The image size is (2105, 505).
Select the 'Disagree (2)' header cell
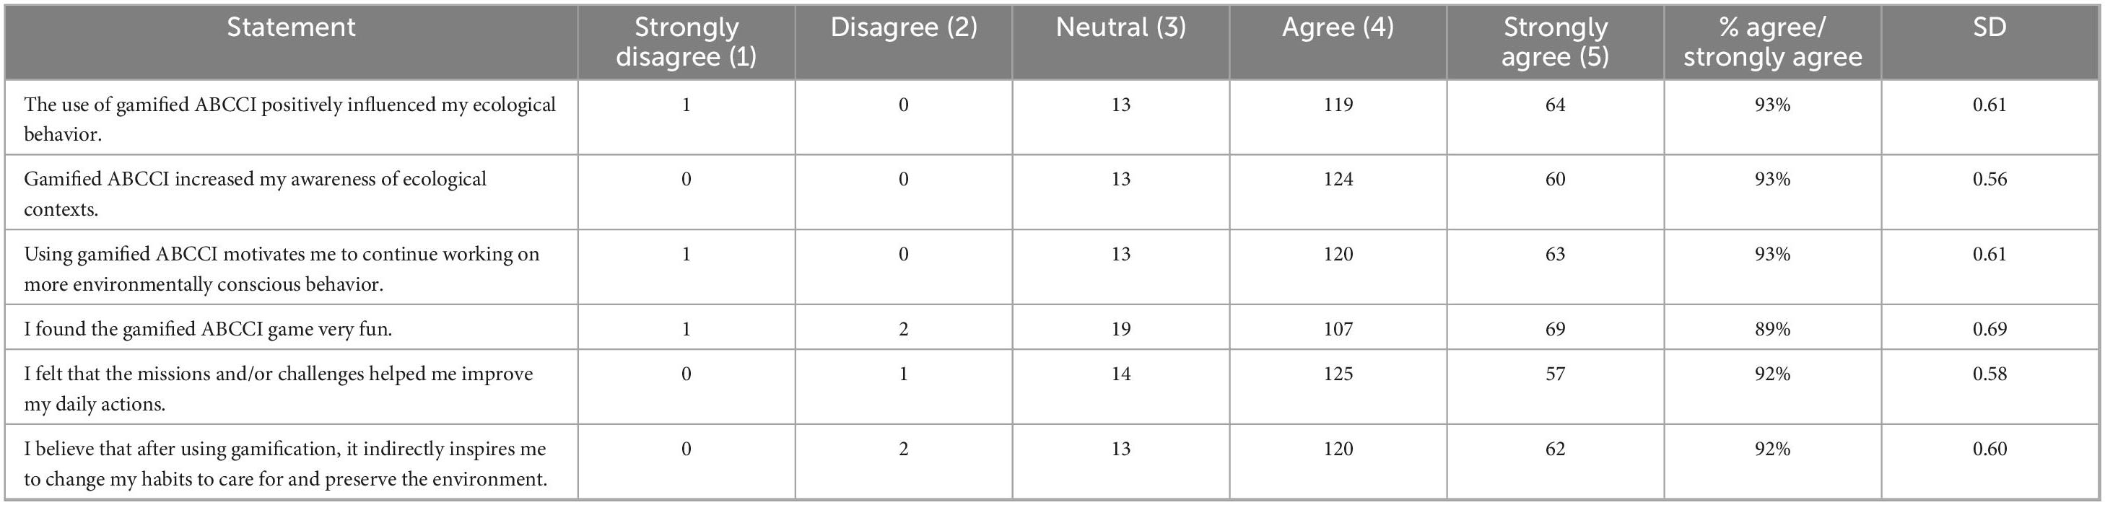click(x=903, y=28)
